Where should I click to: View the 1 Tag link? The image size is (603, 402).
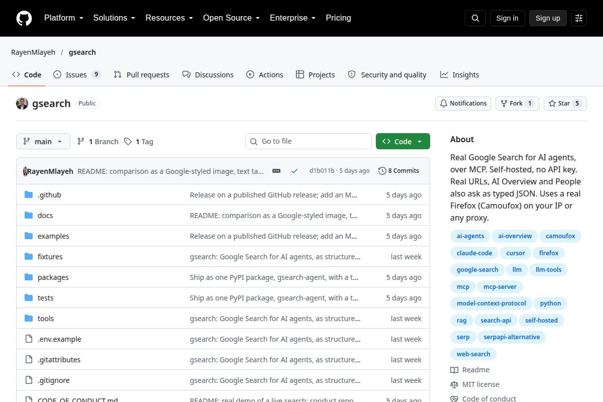[x=139, y=142]
